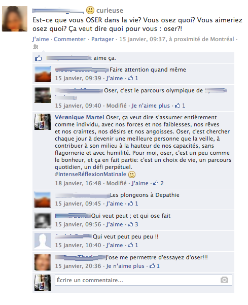Toggle Je n'aime plus on 20:36 comment
This screenshot has width=248, height=305.
[125, 266]
